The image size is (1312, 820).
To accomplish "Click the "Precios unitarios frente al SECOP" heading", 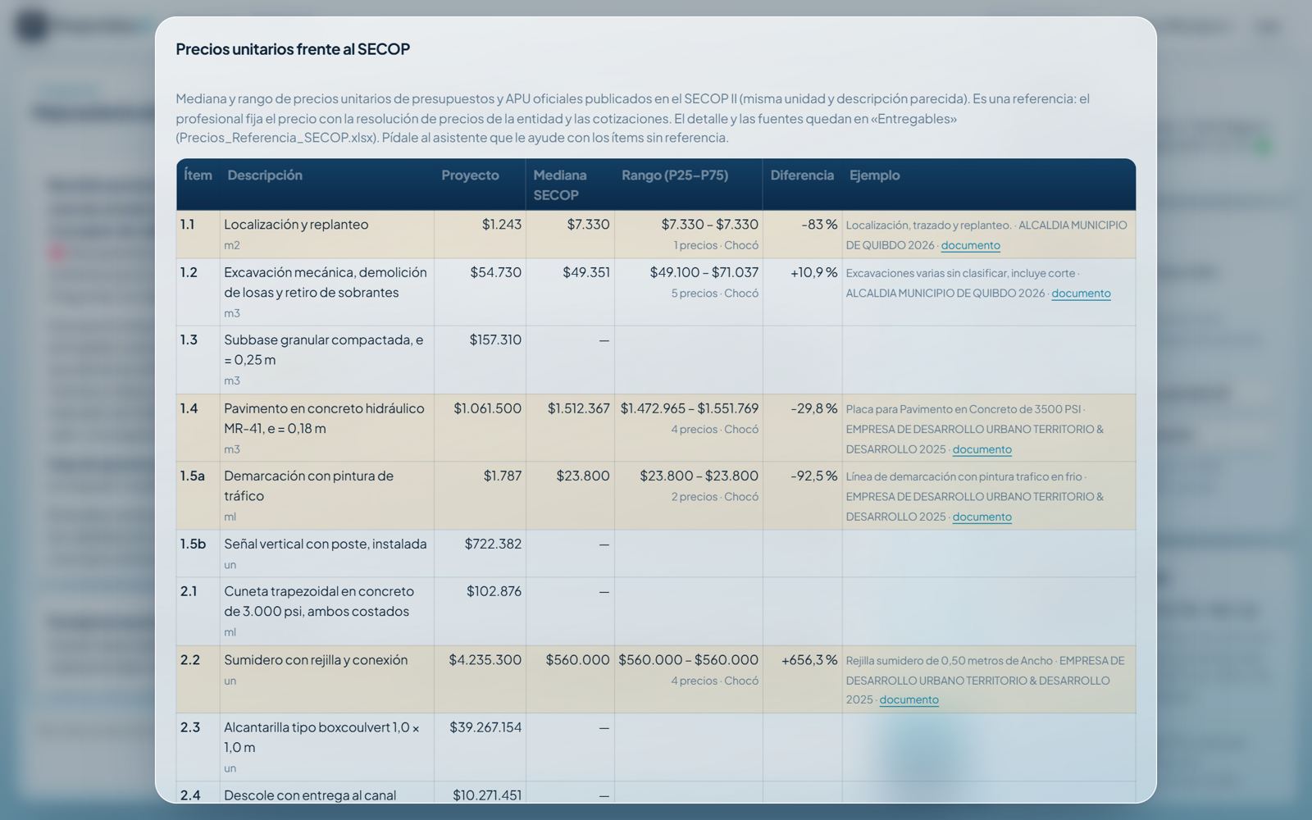I will (293, 48).
